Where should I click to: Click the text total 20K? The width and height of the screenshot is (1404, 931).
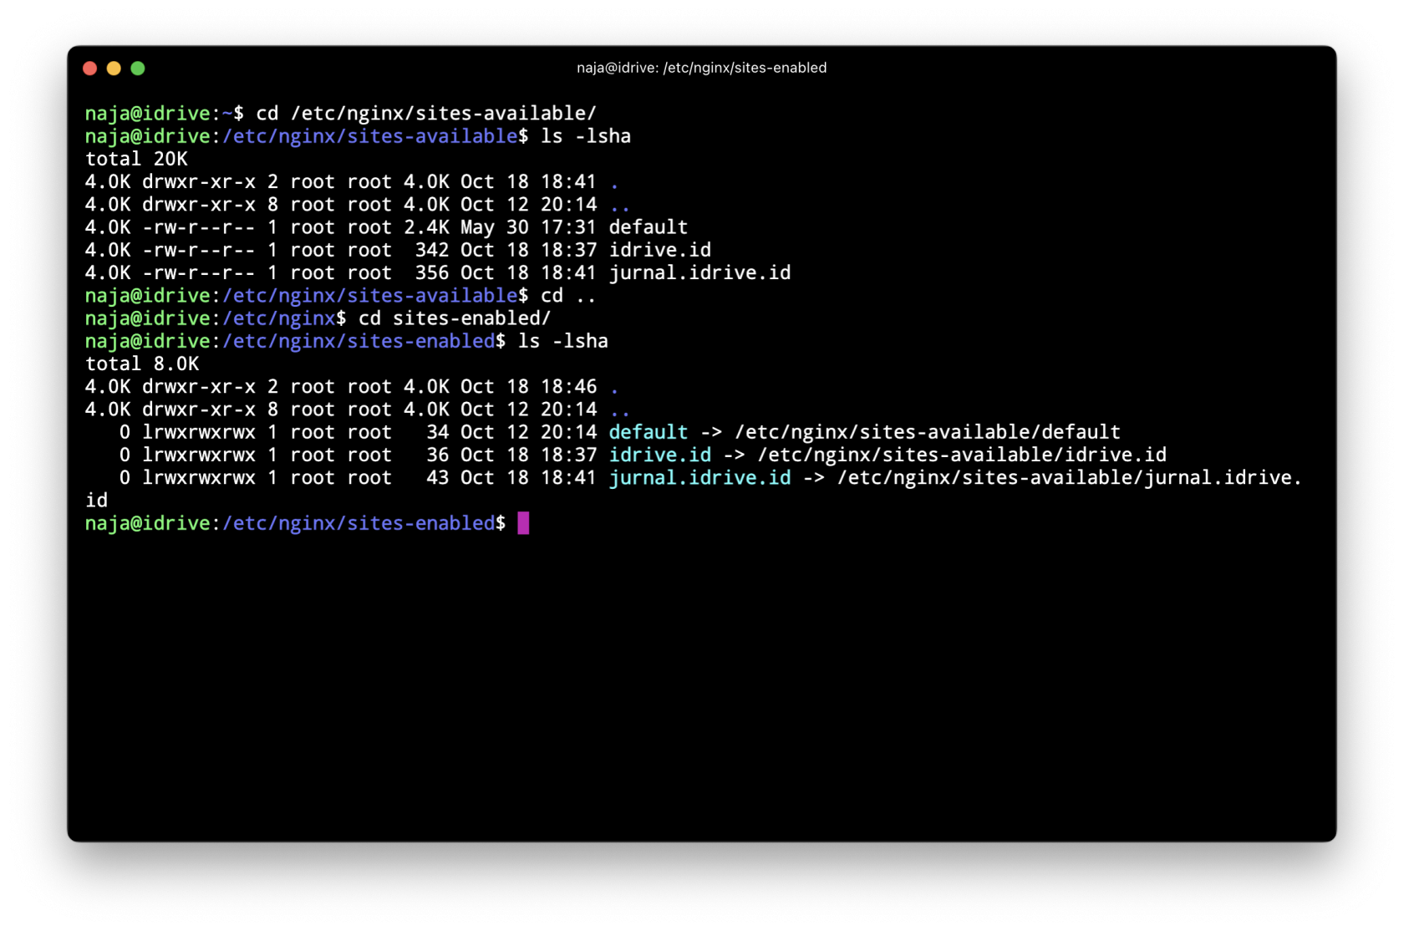tap(136, 159)
